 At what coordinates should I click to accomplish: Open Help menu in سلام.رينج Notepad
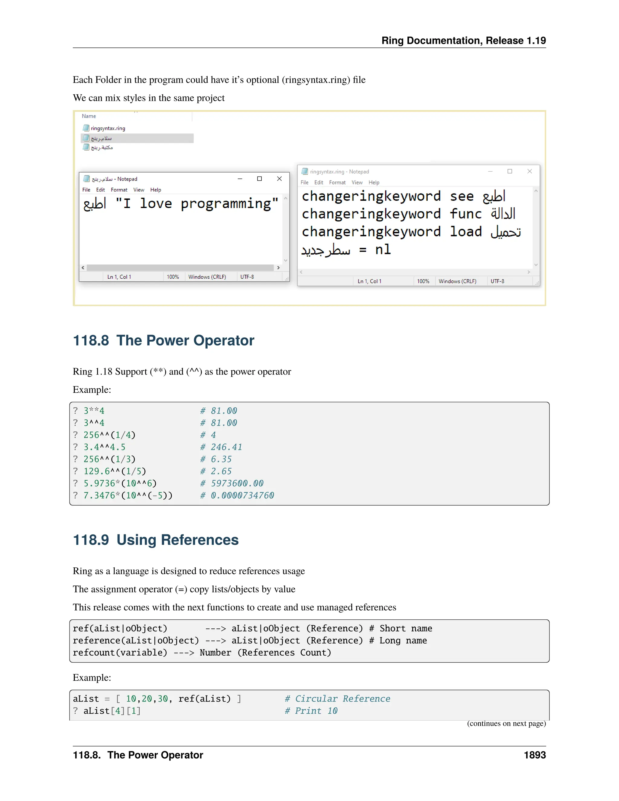click(155, 190)
